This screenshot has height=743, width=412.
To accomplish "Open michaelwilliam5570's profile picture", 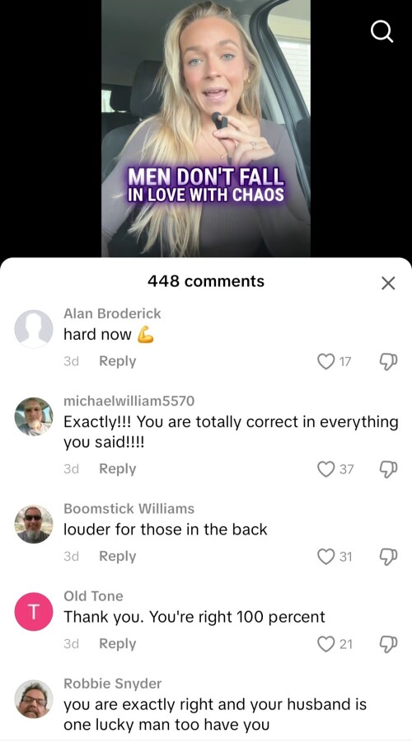I will tap(34, 416).
